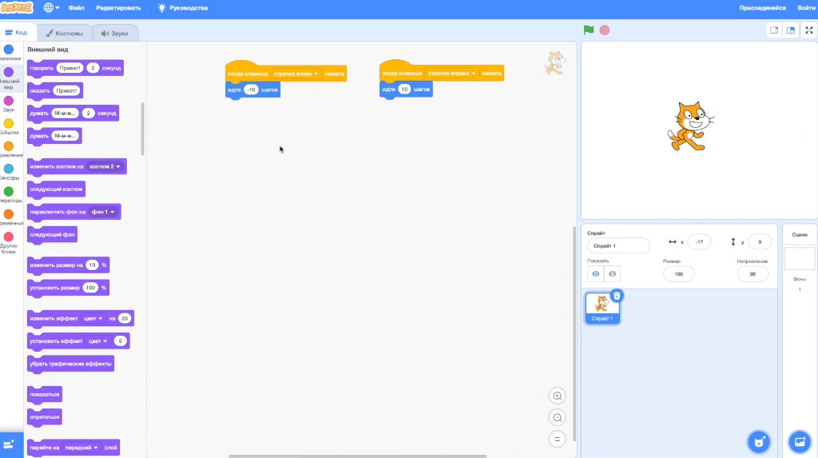This screenshot has width=818, height=458.
Task: Click the green flag to start
Action: click(589, 30)
